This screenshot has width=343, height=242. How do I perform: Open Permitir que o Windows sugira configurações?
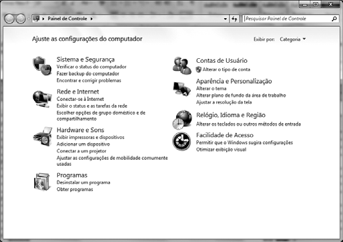click(x=244, y=142)
